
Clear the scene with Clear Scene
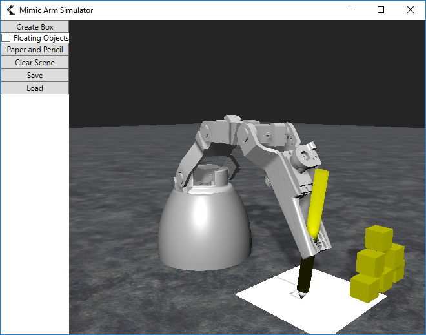tap(35, 63)
